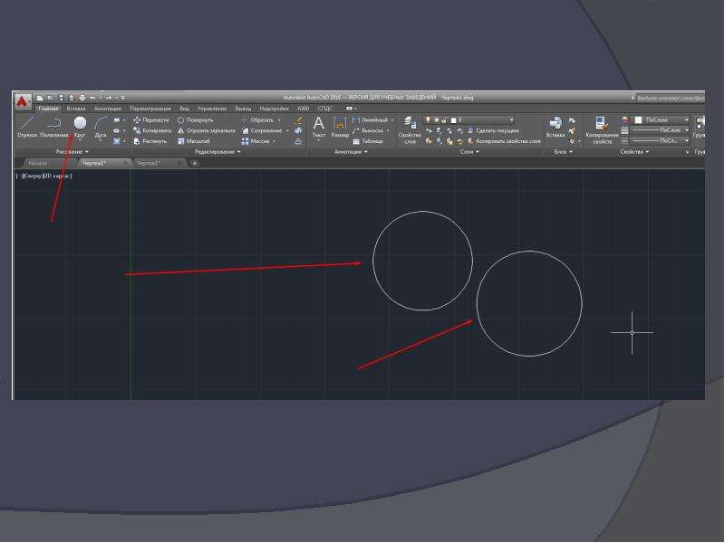Toggle the layer lightbulb on/off icon
The image size is (725, 543).
coord(428,119)
